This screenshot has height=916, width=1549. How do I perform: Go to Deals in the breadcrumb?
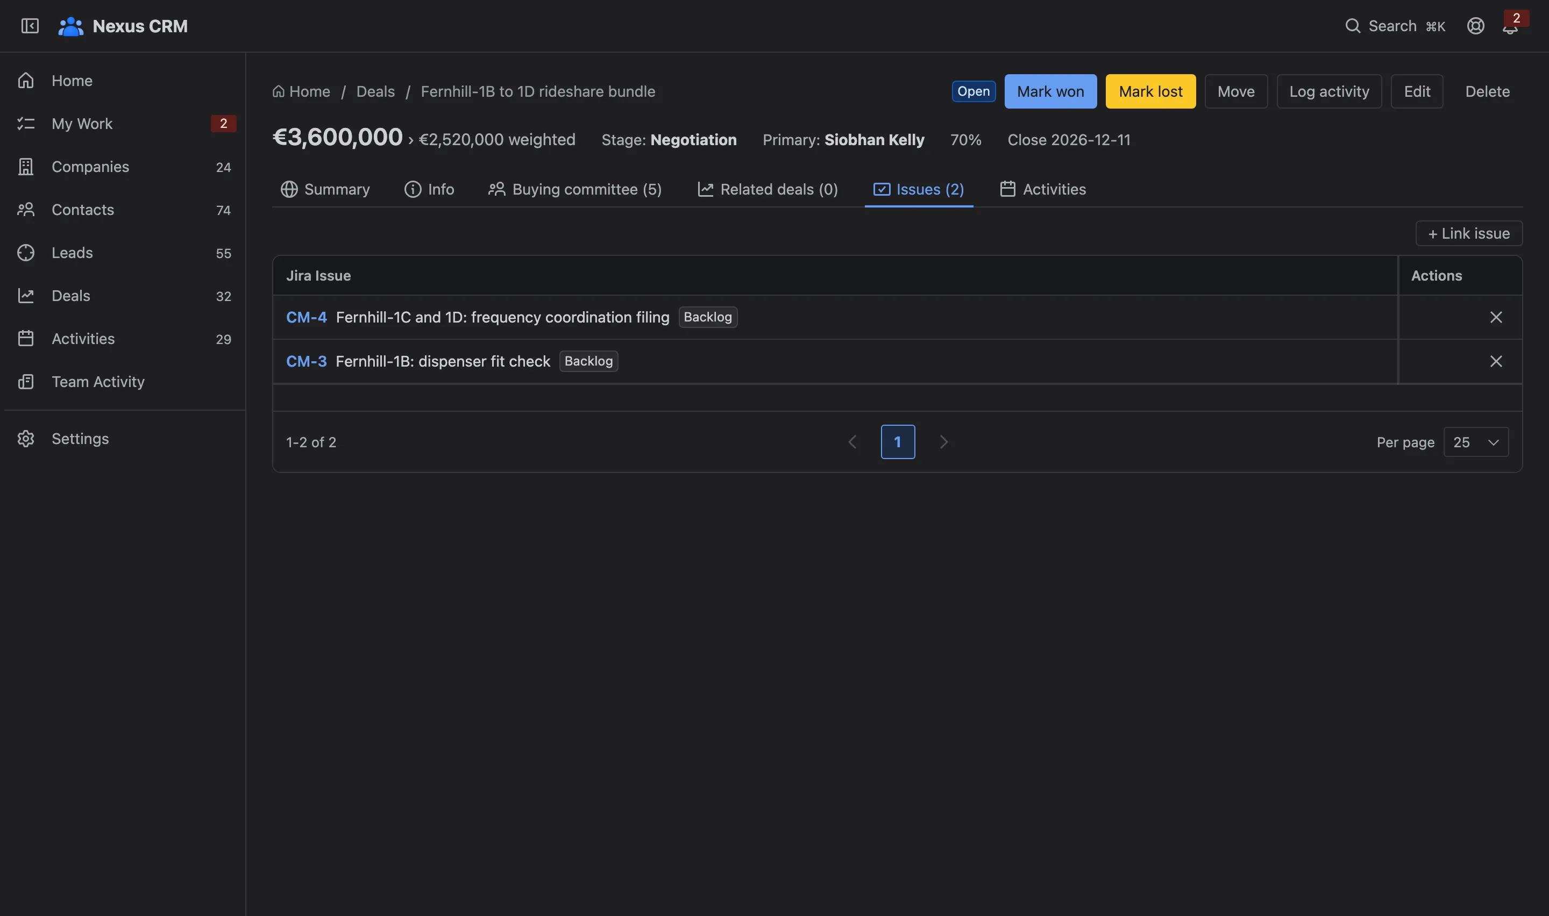pos(375,91)
